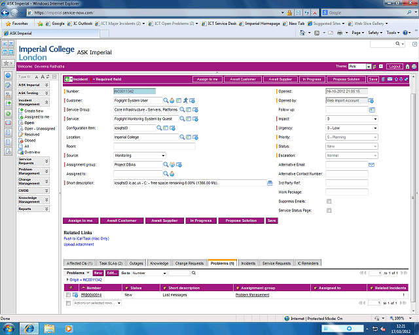Click lookup magnifier beside Configuration item field
The width and height of the screenshot is (419, 335).
point(159,128)
